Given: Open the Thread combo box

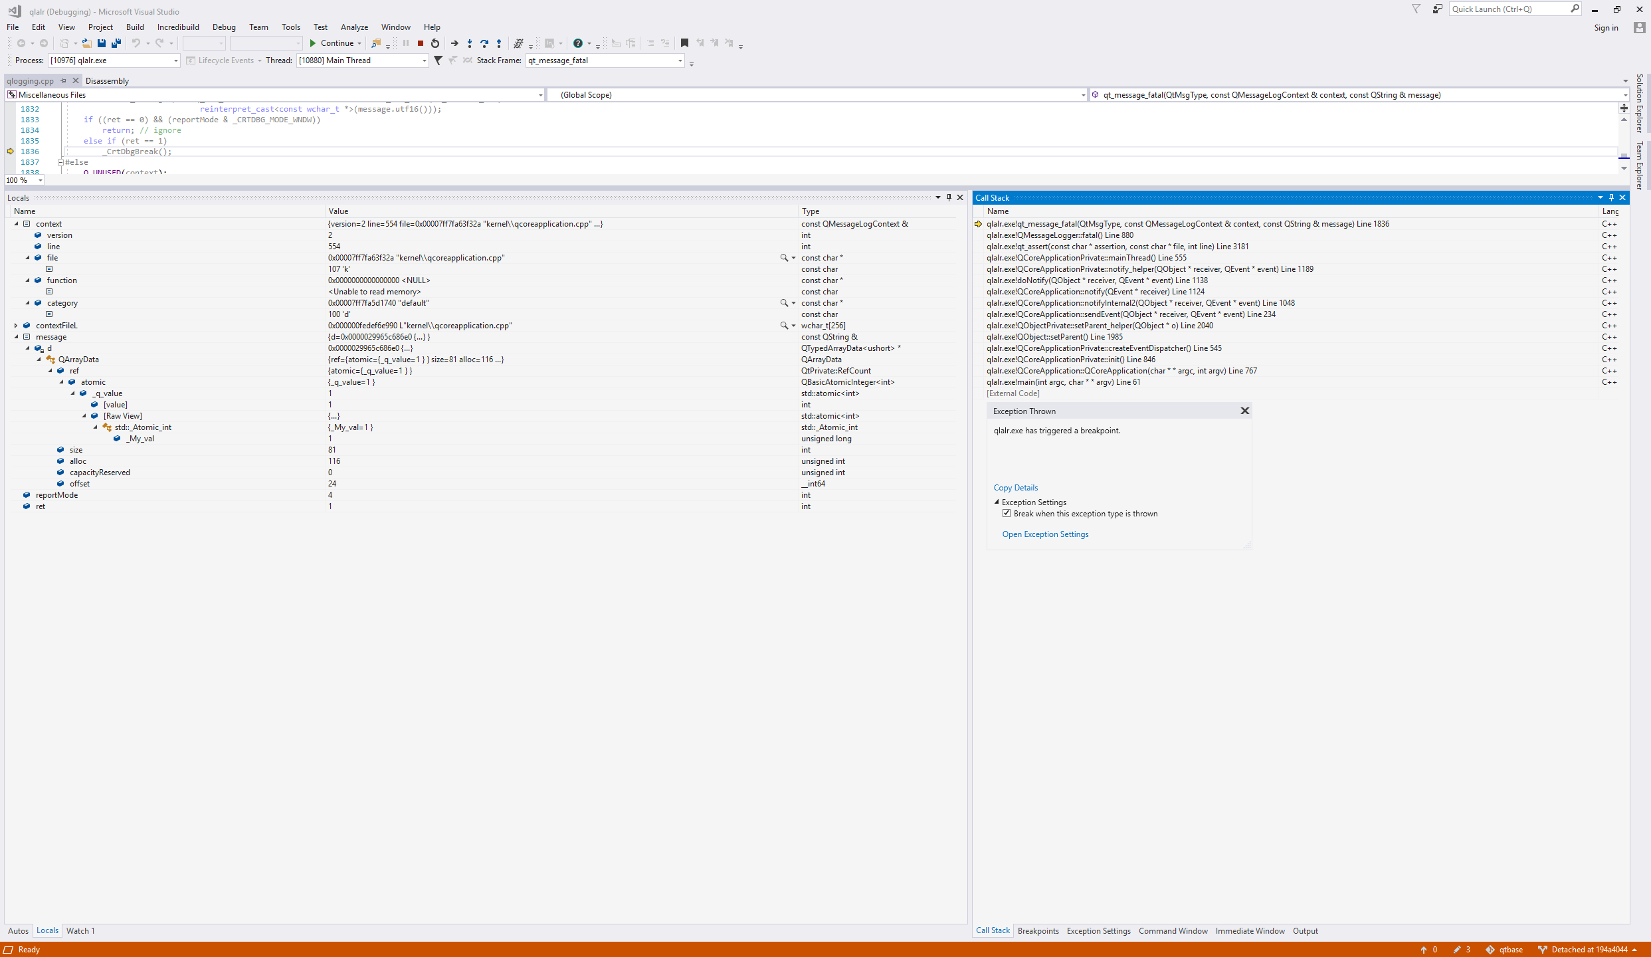Looking at the screenshot, I should click(424, 60).
